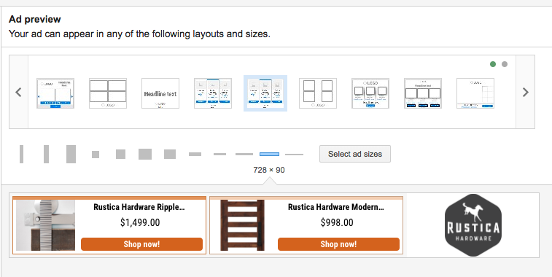Choose the layout with four tall rectangles
This screenshot has width=552, height=277.
318,93
